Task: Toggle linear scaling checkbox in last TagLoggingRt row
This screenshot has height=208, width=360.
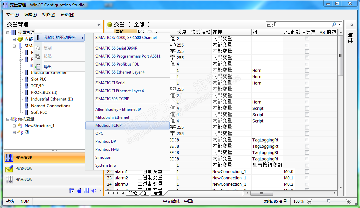Action: click(x=307, y=159)
